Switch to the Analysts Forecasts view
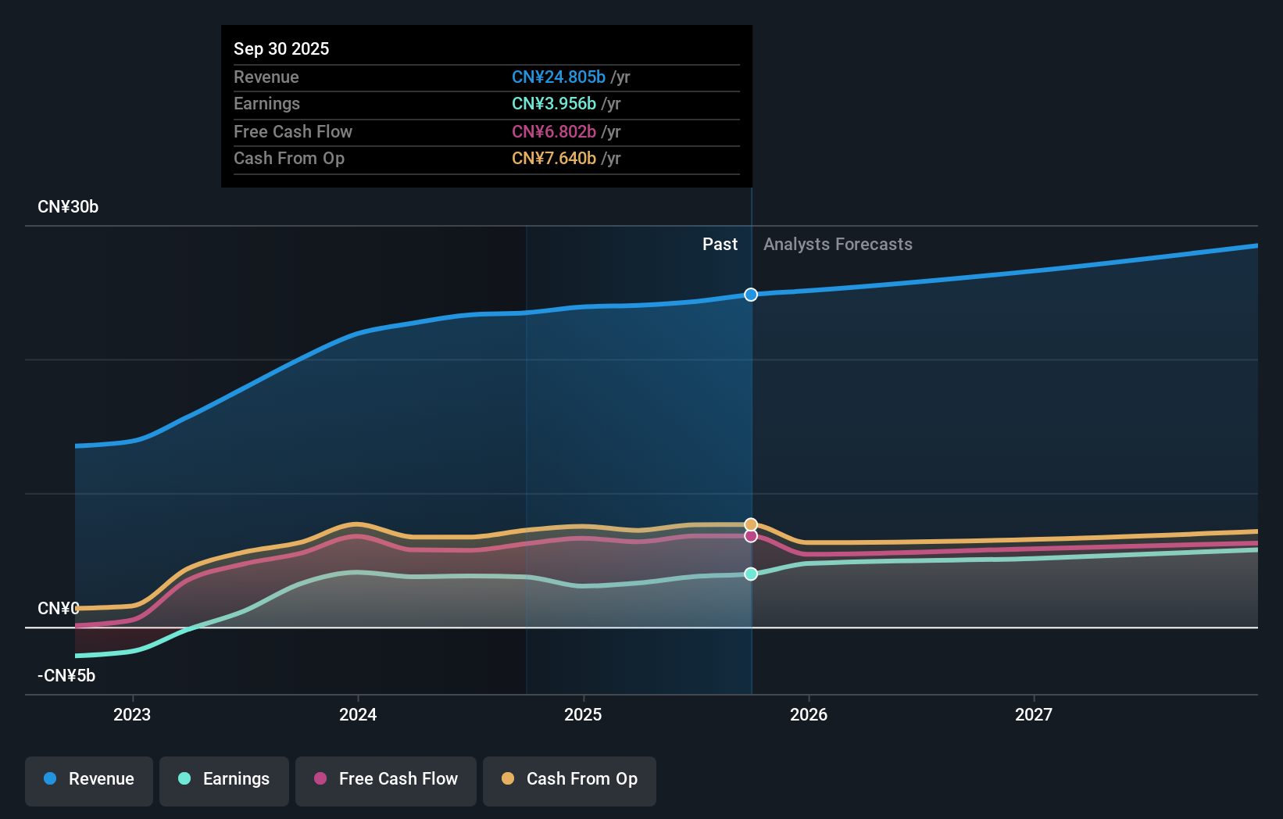Viewport: 1283px width, 819px height. pos(838,244)
